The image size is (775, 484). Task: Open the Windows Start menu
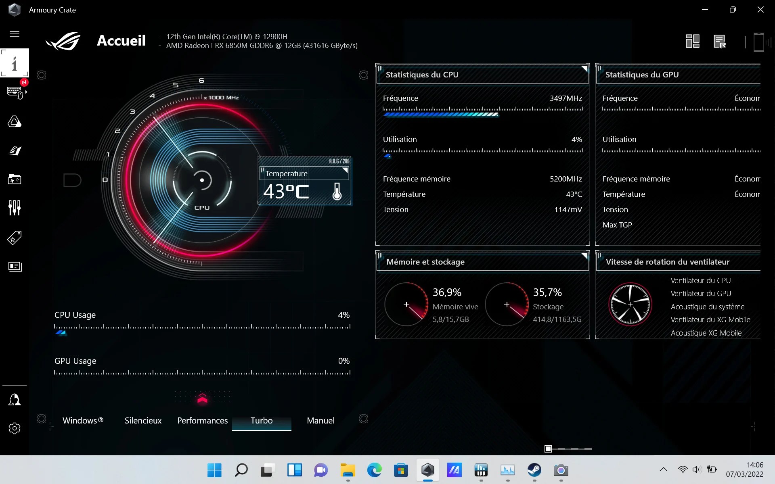(x=214, y=470)
